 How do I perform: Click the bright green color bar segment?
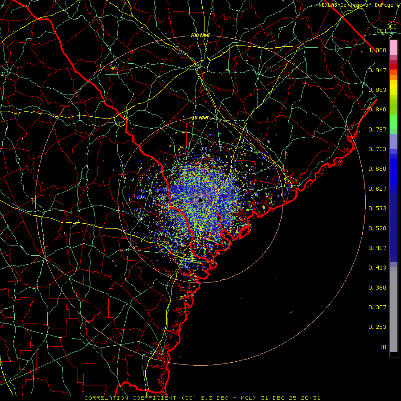coord(393,122)
